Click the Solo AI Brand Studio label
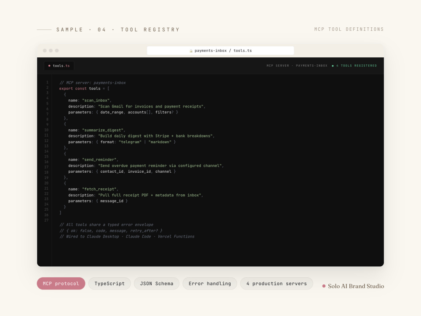421x316 pixels. click(x=356, y=286)
